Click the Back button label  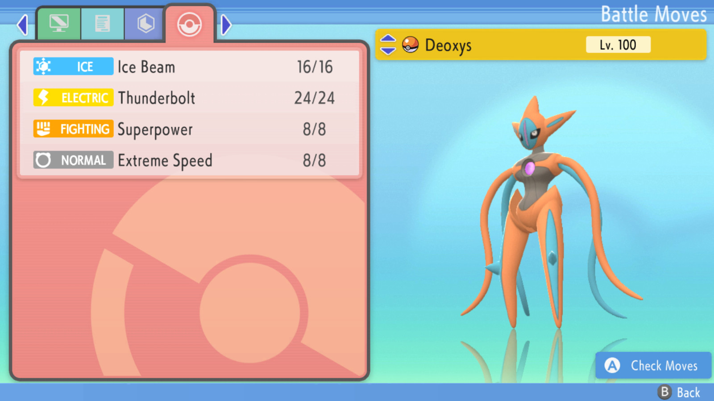(689, 393)
